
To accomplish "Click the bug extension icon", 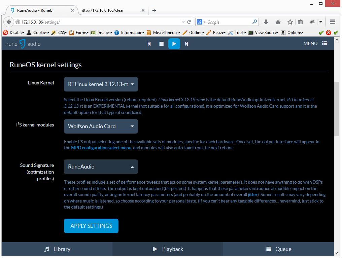I will pyautogui.click(x=312, y=22).
